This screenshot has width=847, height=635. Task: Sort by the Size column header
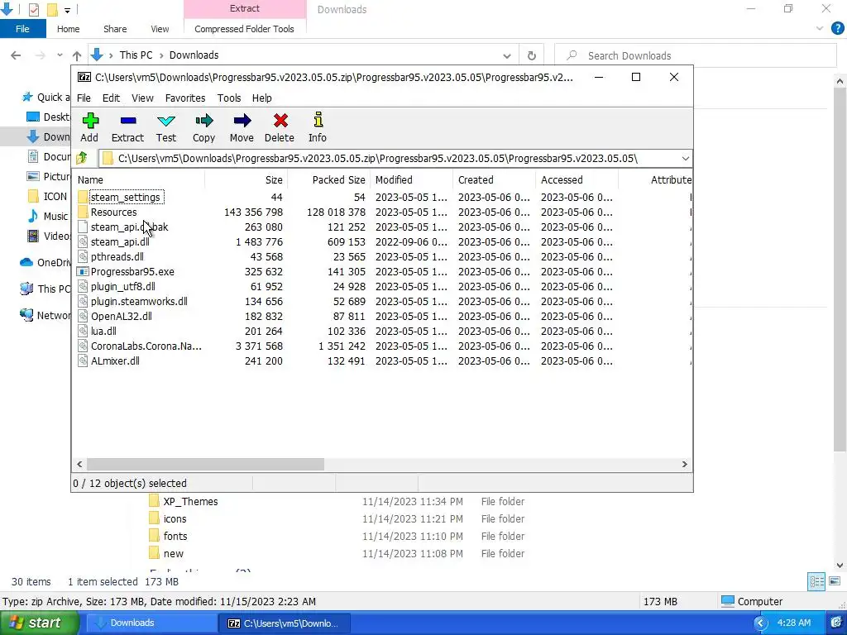coord(246,179)
